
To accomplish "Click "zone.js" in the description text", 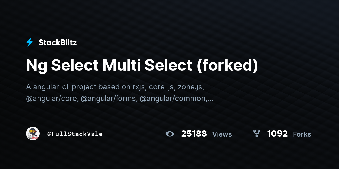I will coord(191,87).
